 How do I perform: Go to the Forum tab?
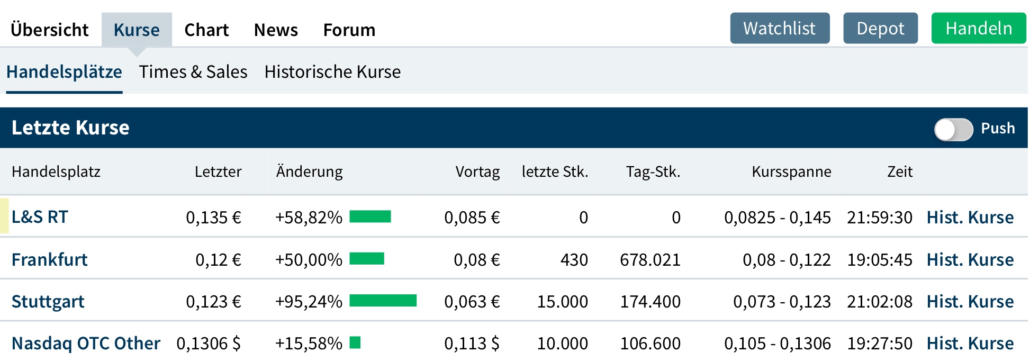[349, 30]
